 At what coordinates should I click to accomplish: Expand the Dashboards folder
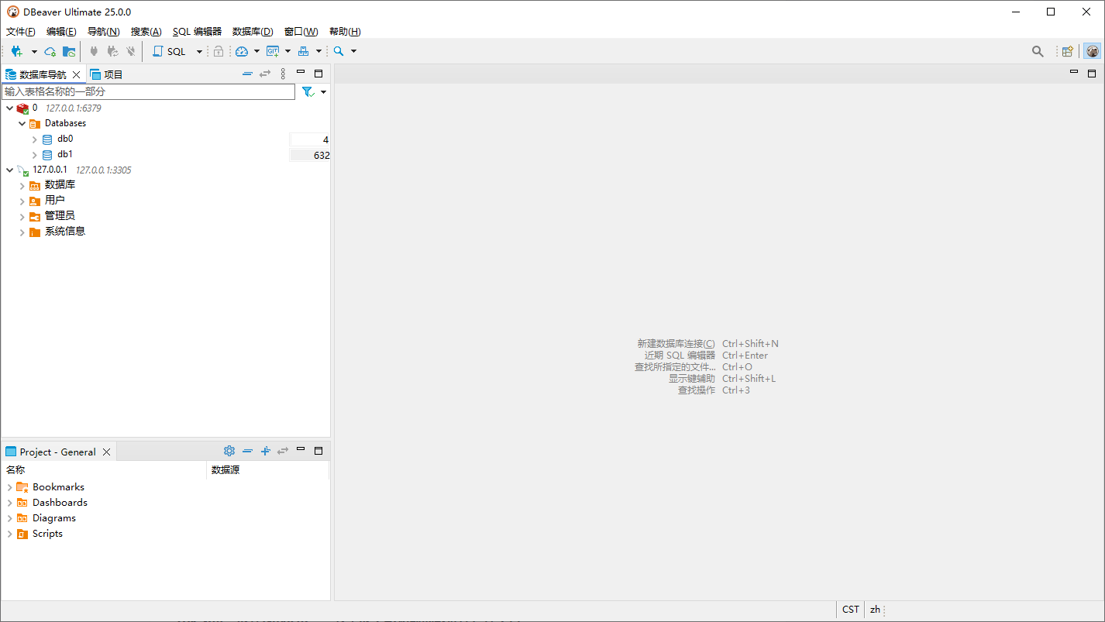pyautogui.click(x=9, y=503)
